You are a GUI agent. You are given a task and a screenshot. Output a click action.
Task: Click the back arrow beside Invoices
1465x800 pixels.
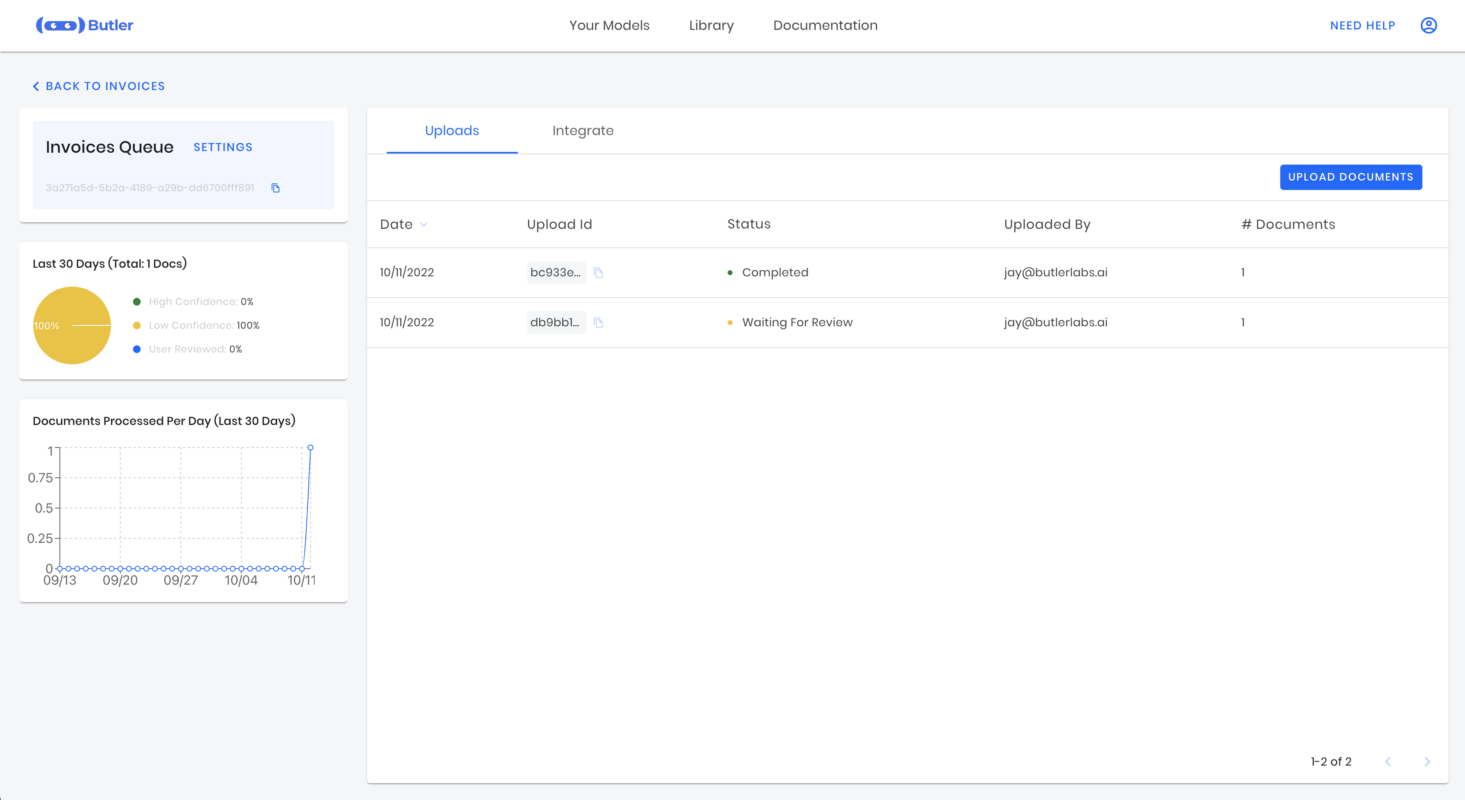[36, 86]
